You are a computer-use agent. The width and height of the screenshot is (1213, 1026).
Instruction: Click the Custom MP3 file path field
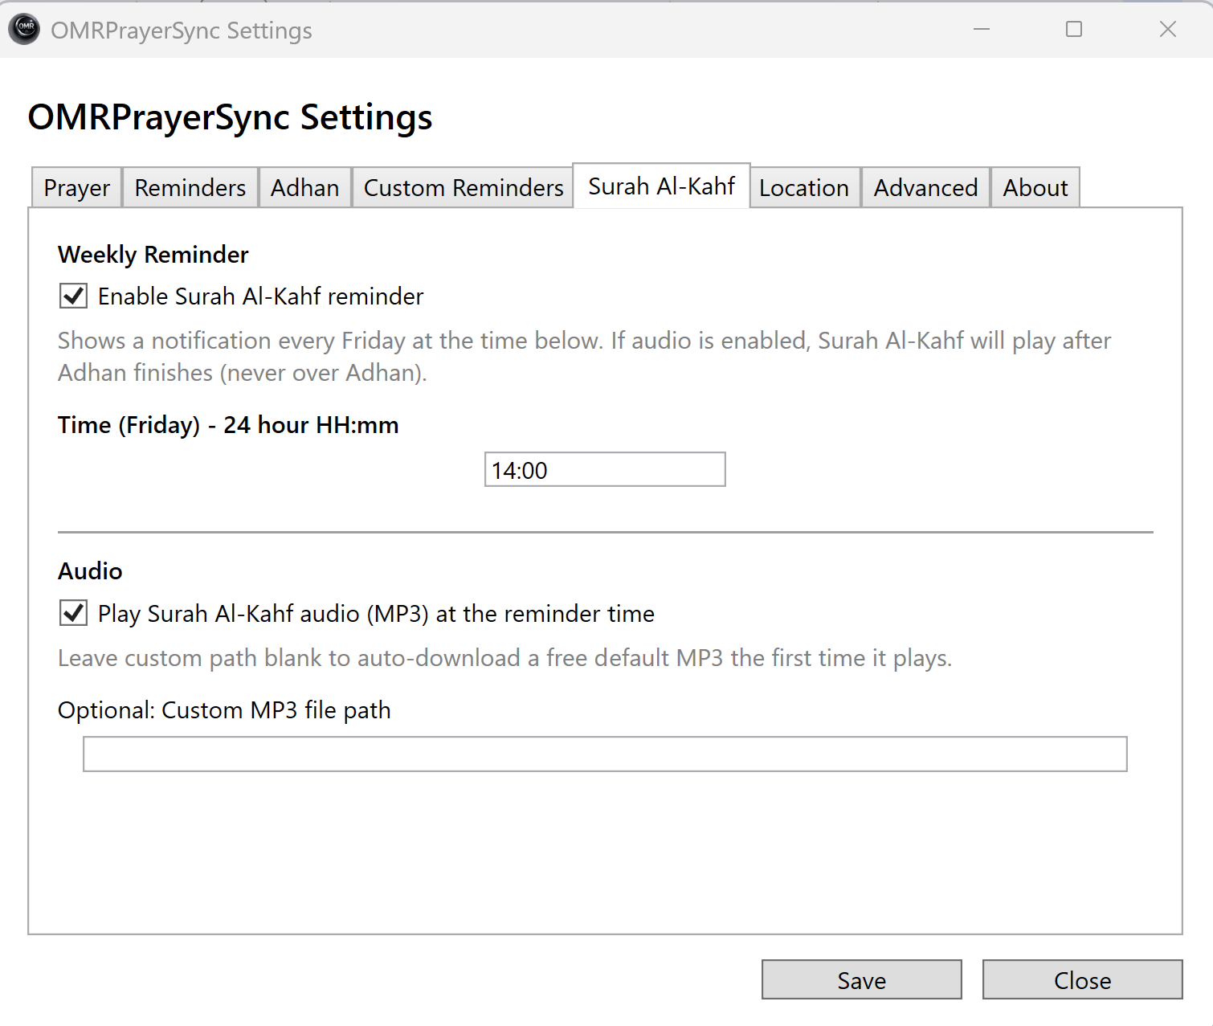tap(605, 754)
